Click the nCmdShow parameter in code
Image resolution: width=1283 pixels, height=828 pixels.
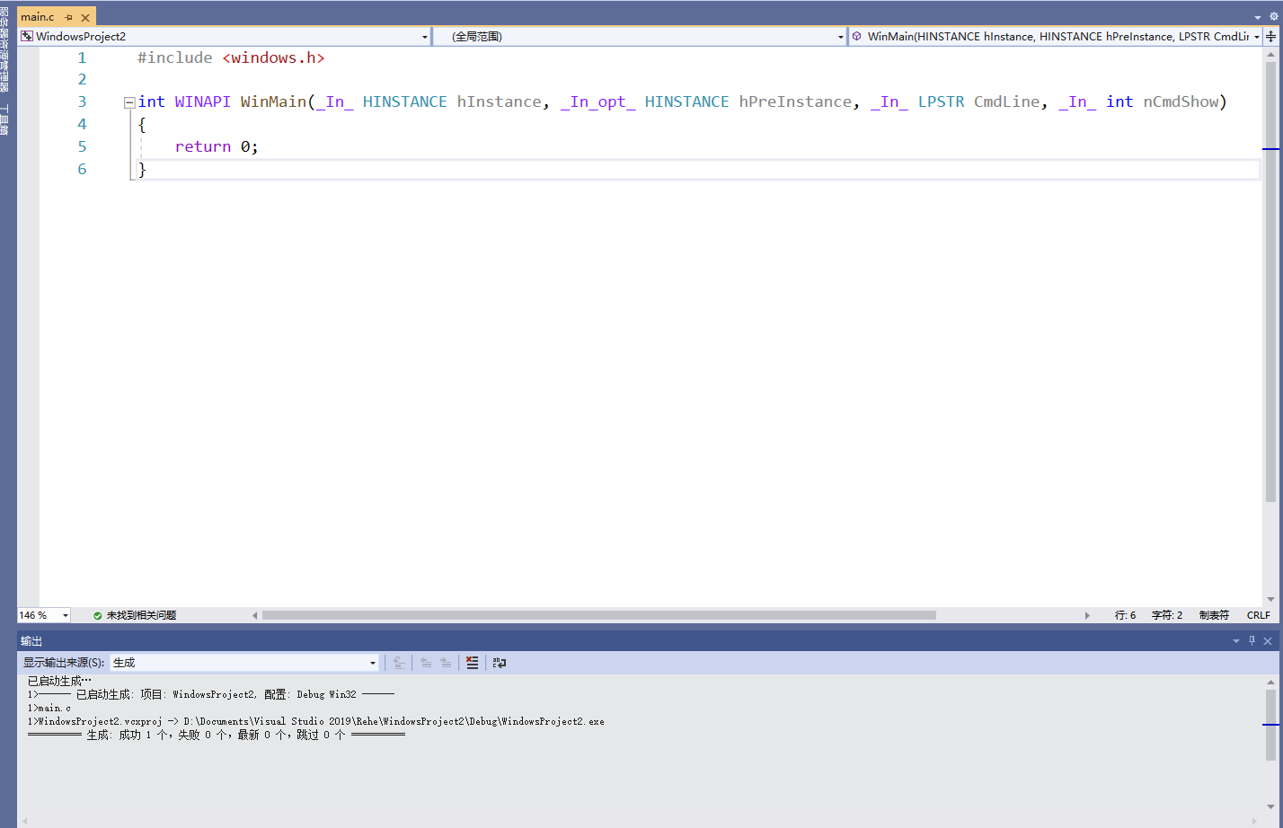click(1181, 101)
